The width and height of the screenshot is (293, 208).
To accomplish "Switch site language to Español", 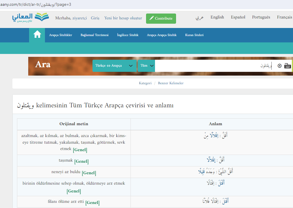I will (x=238, y=17).
